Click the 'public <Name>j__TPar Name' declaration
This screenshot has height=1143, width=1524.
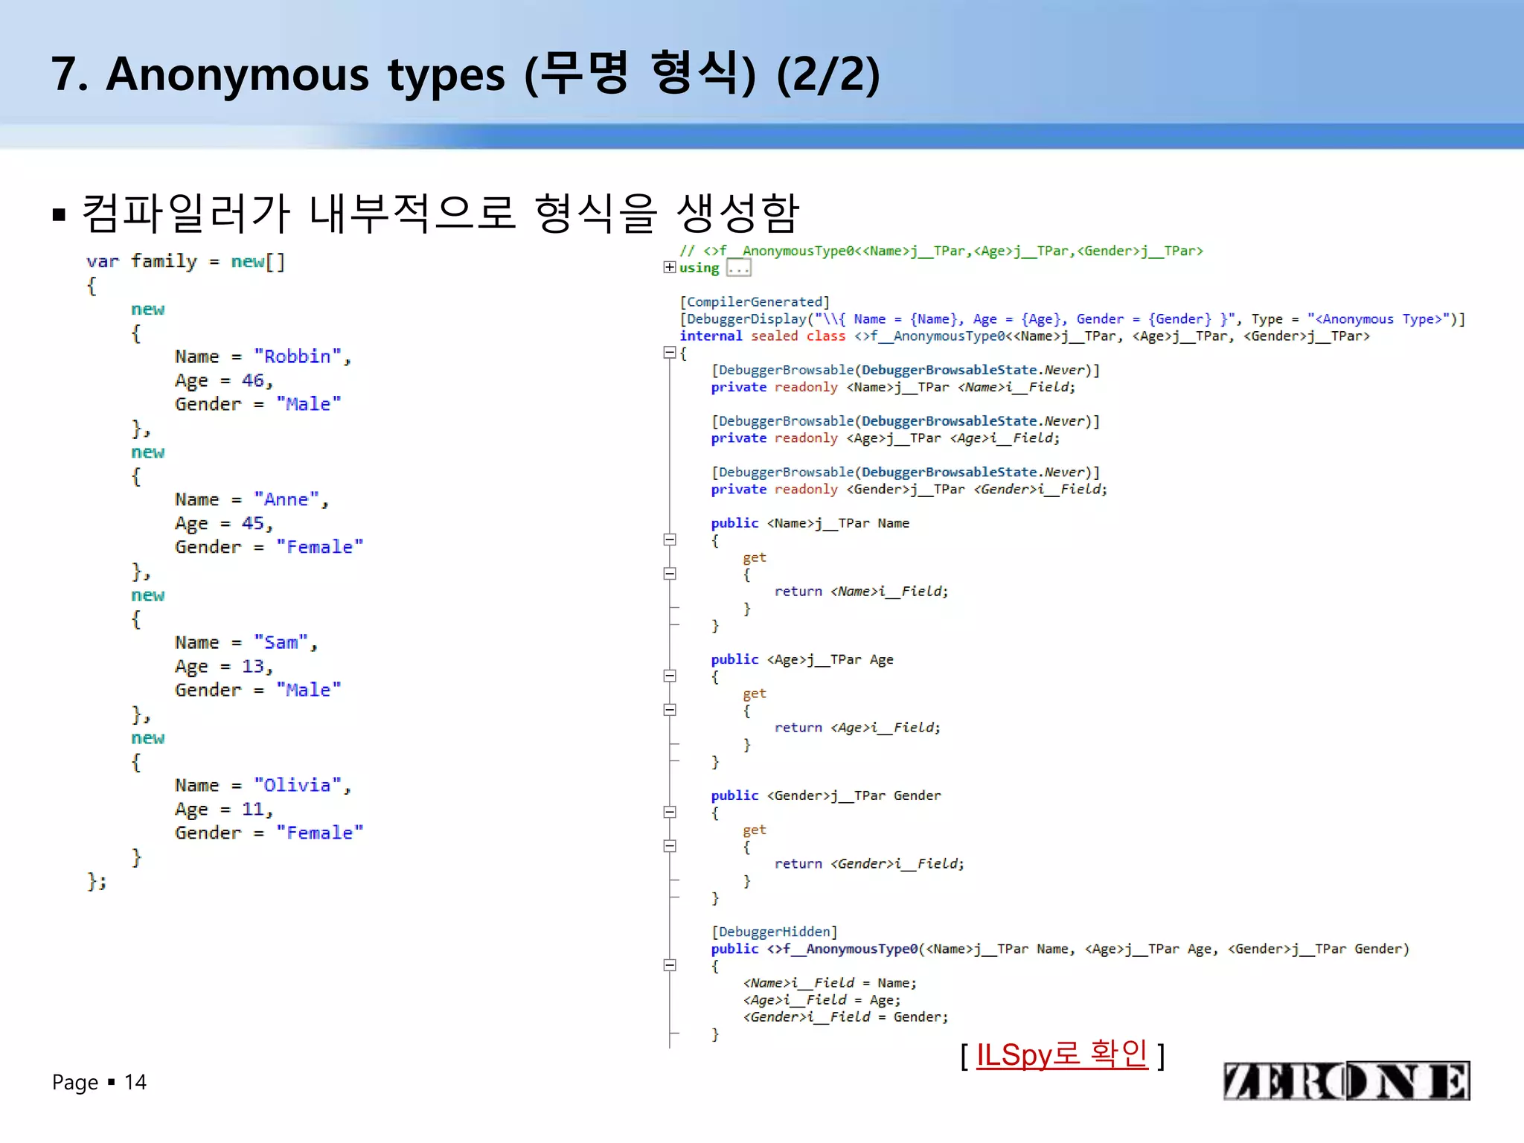tap(810, 523)
